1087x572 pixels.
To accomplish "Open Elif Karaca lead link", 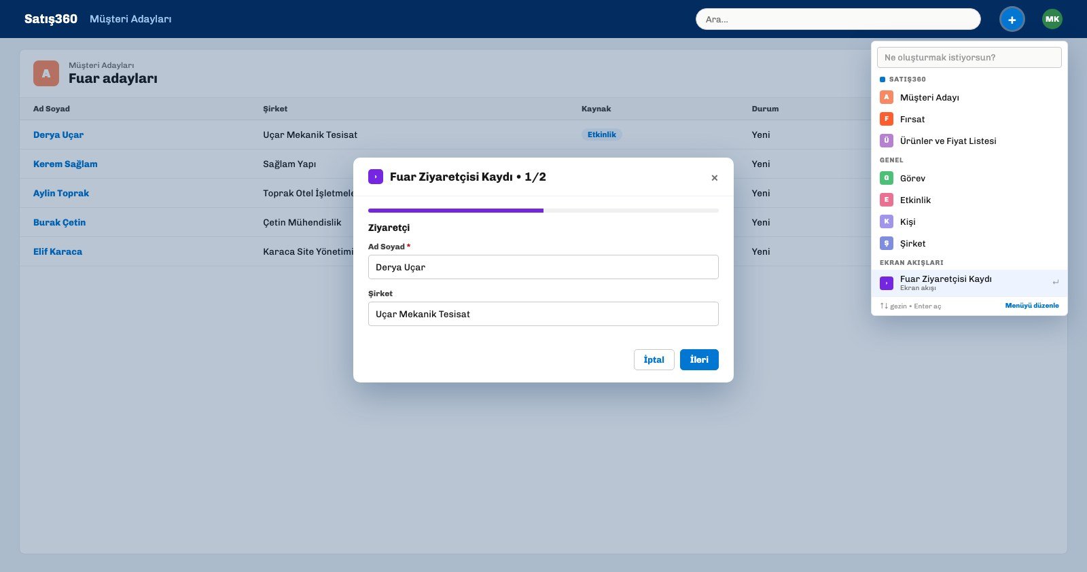I will 58,251.
